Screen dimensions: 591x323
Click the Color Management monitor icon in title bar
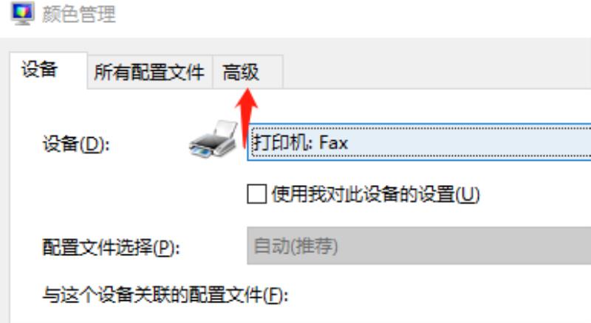tap(23, 13)
